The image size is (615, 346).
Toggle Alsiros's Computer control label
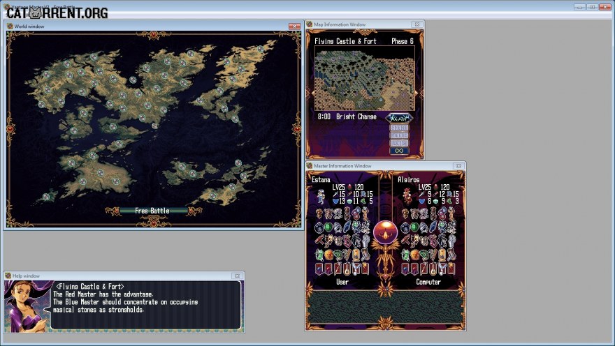tap(428, 282)
